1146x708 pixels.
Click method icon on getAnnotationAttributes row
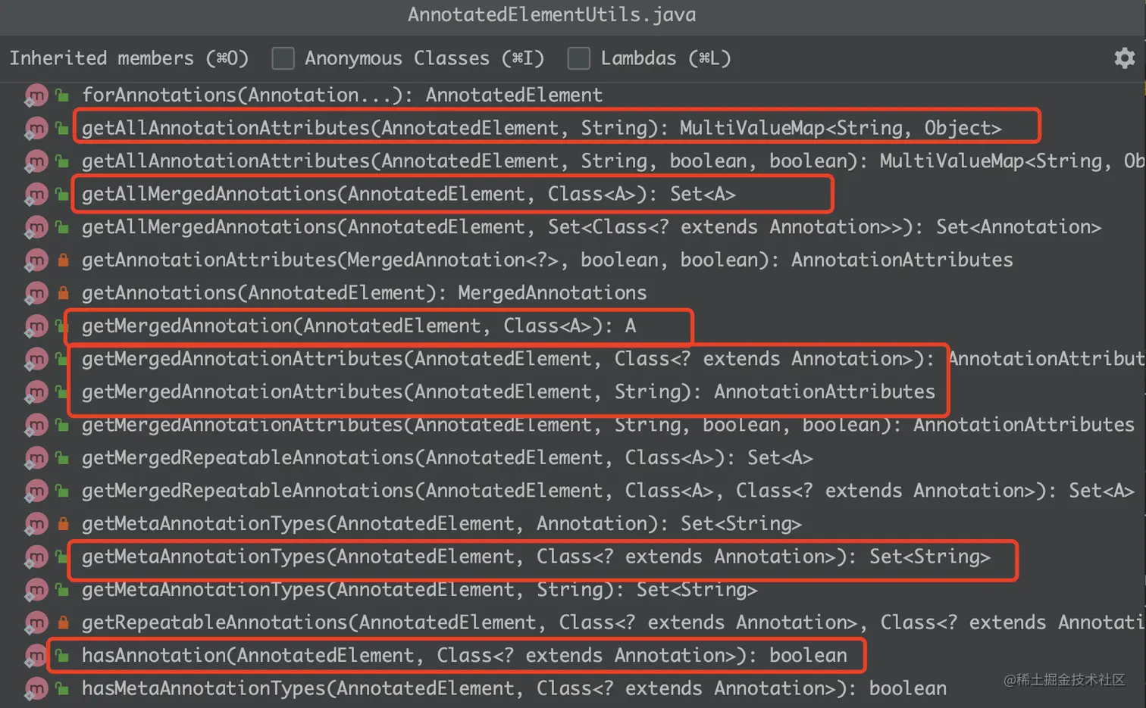click(36, 260)
